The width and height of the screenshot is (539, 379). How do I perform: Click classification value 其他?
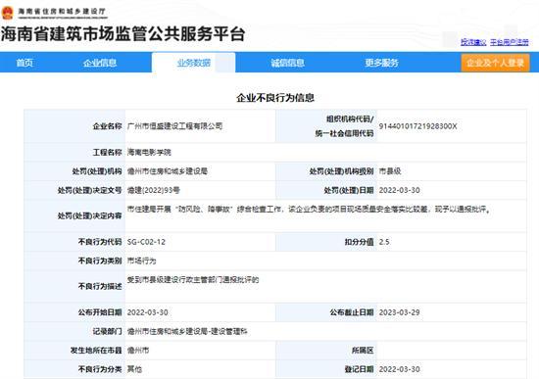pyautogui.click(x=135, y=369)
